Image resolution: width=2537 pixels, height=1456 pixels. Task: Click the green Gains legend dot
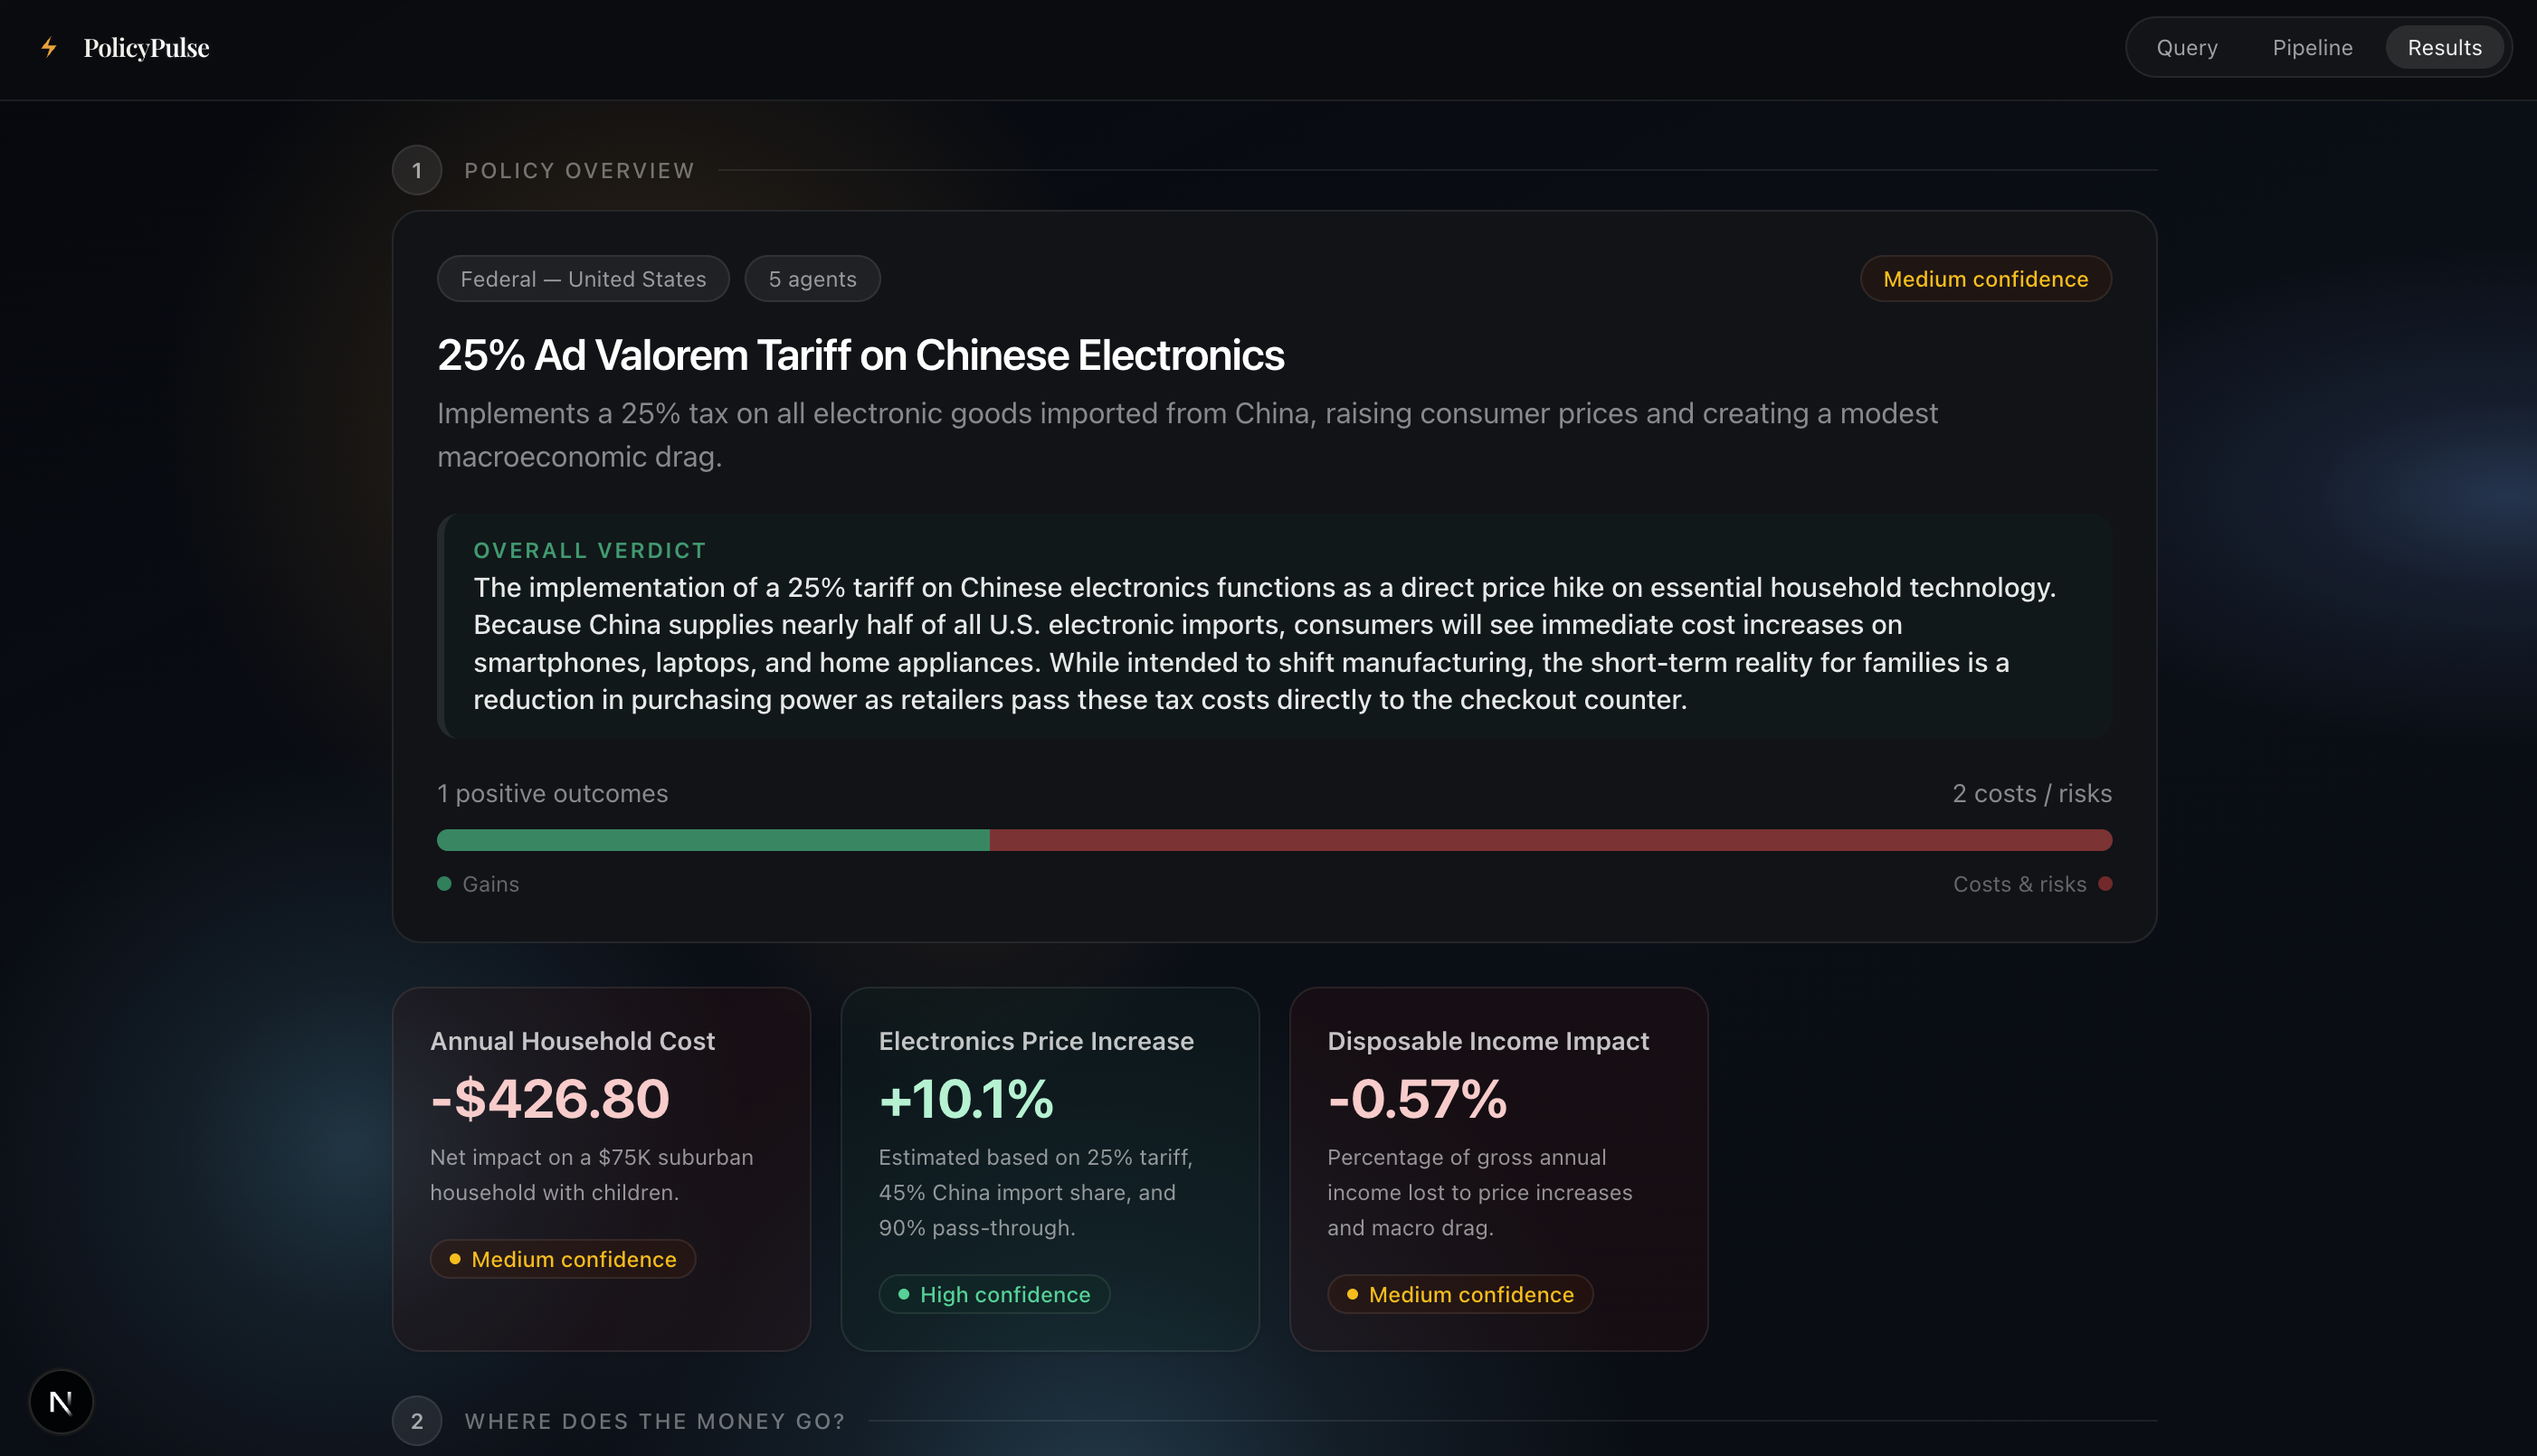[444, 884]
